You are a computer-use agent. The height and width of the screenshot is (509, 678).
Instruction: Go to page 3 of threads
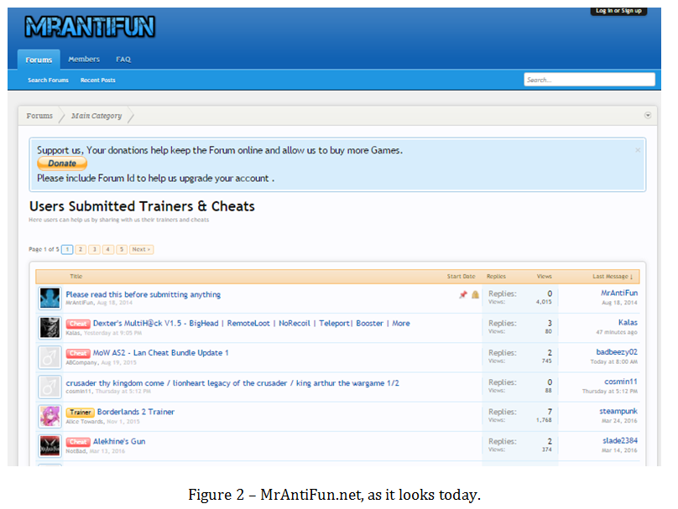point(94,249)
